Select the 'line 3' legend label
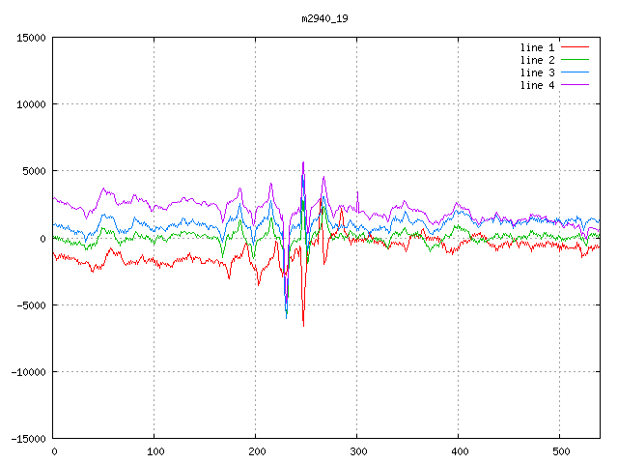The height and width of the screenshot is (464, 618). 537,73
